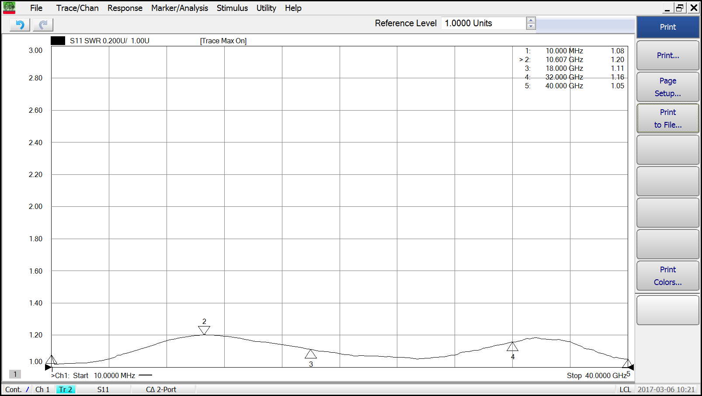
Task: Click CΔ 2-Port status entry
Action: tap(161, 389)
